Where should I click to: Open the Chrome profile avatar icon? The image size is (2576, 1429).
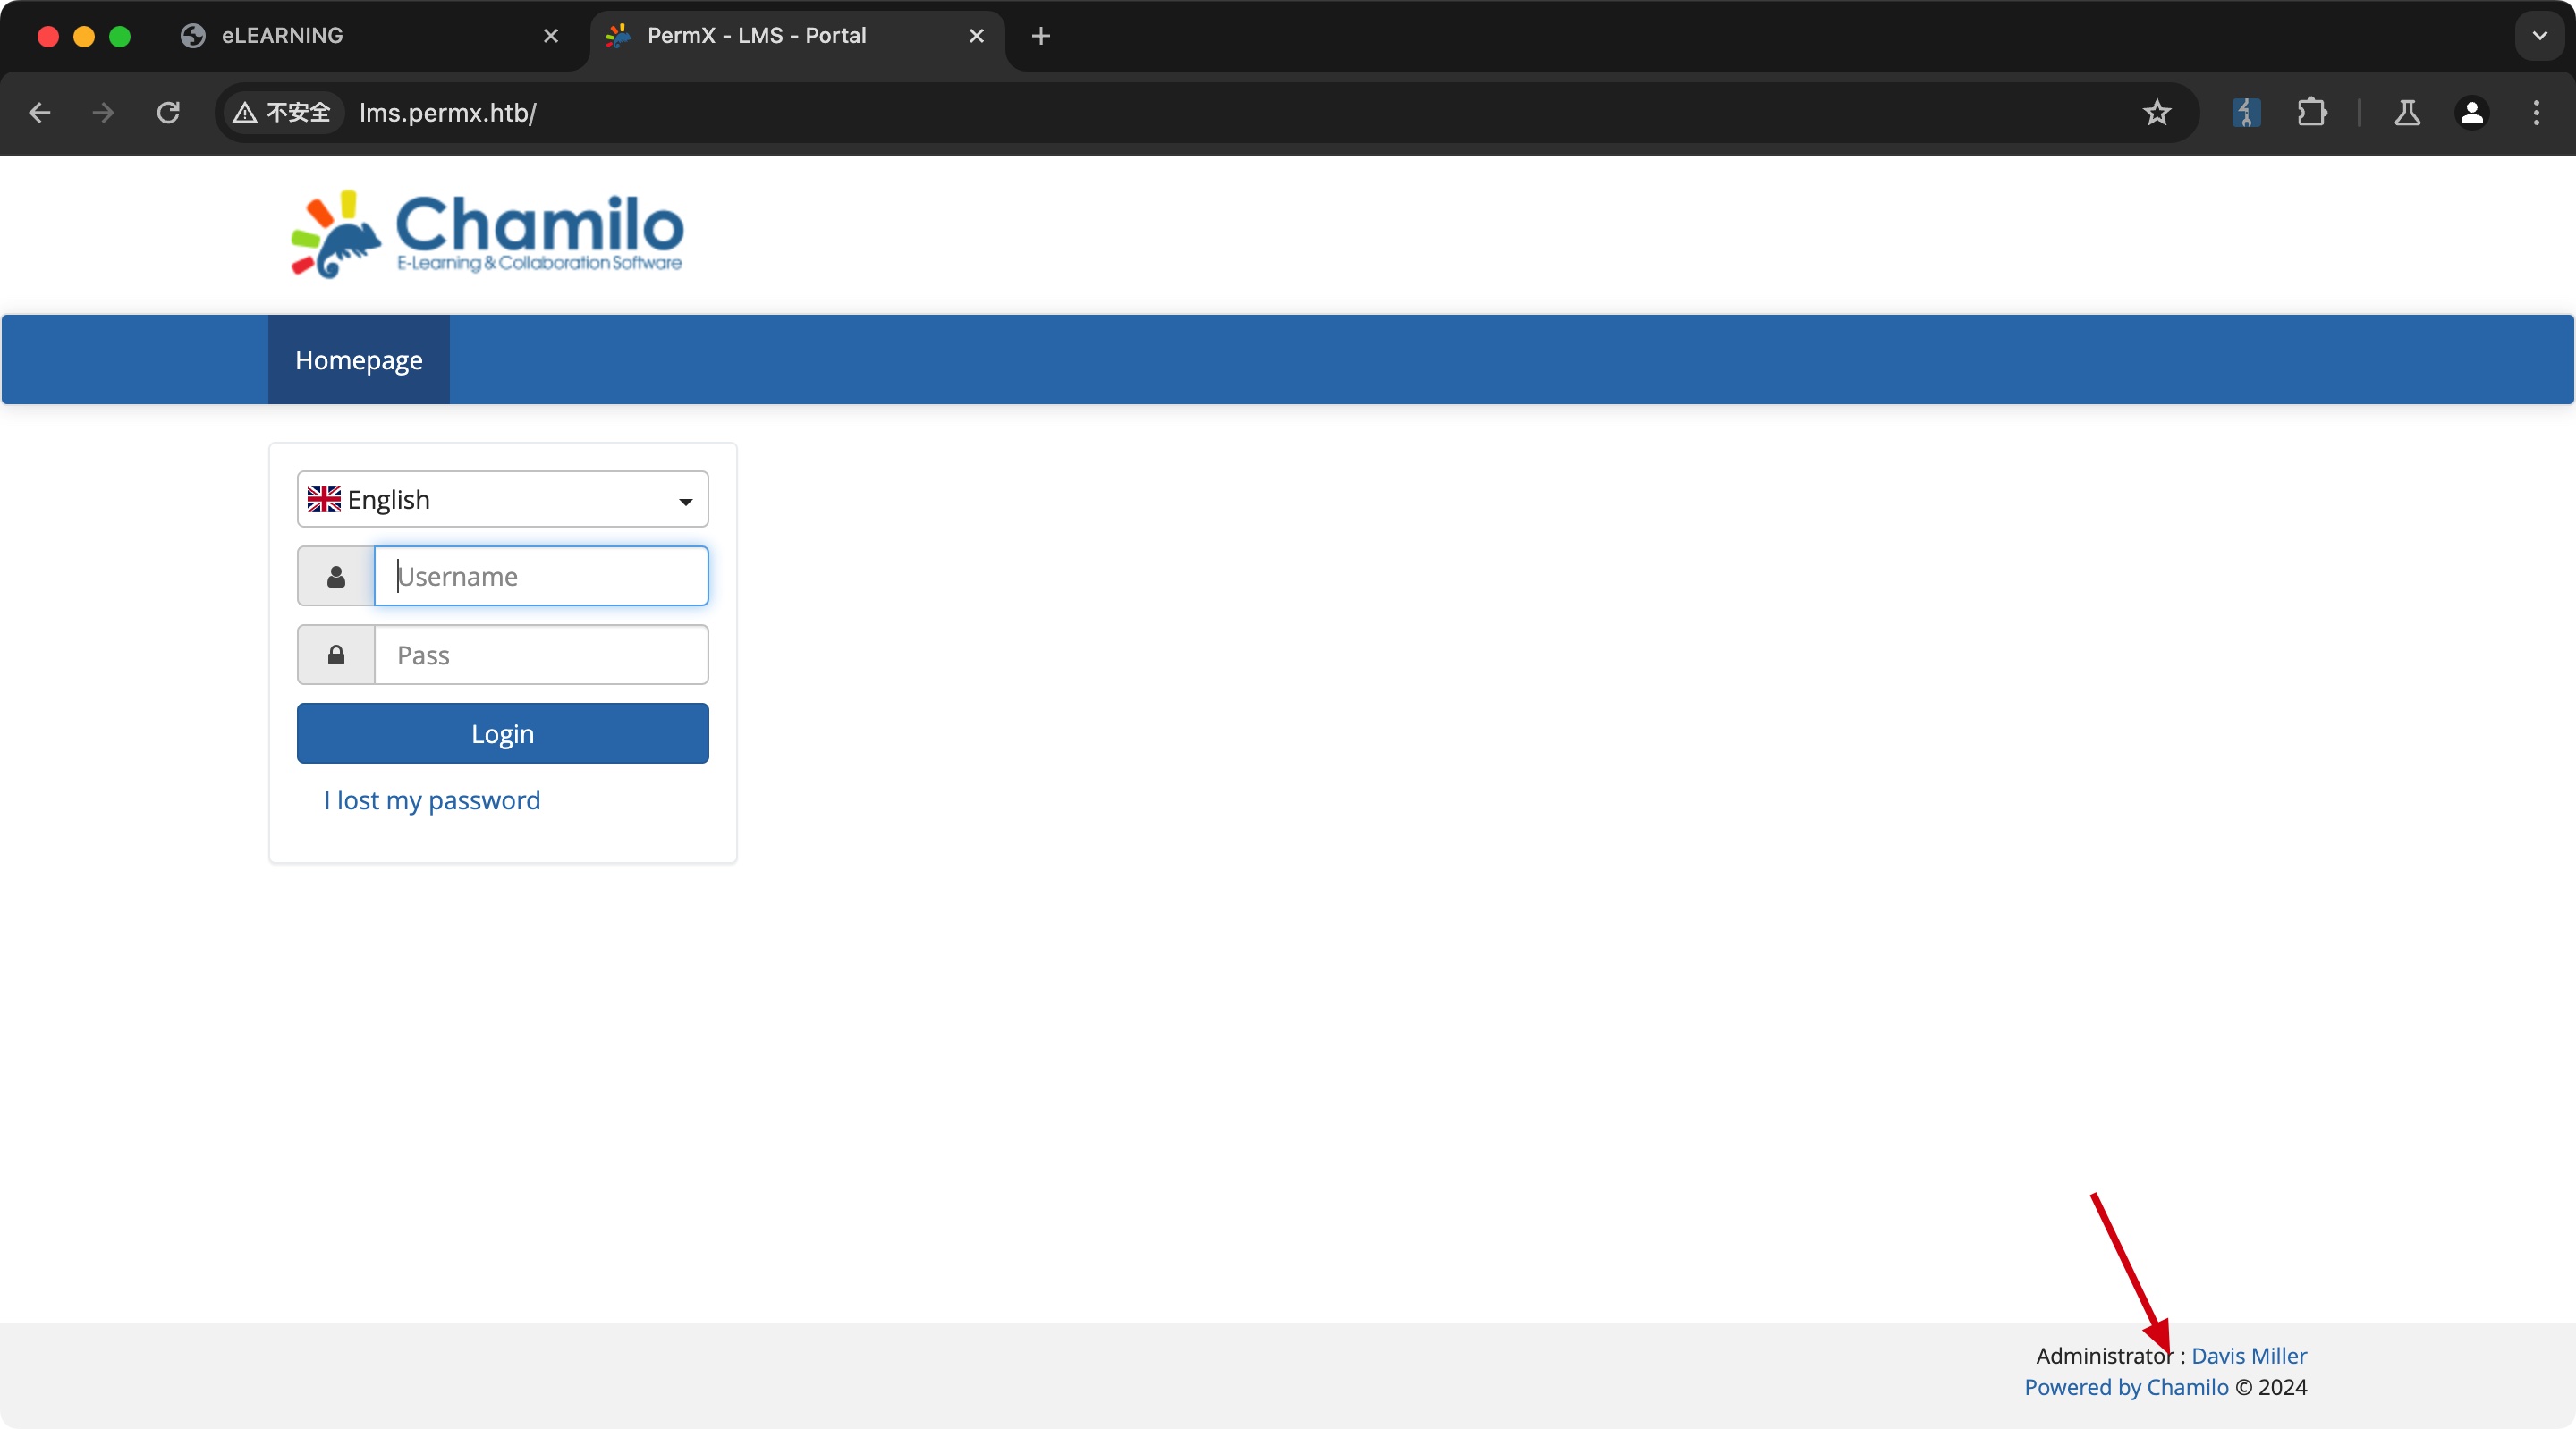point(2471,113)
